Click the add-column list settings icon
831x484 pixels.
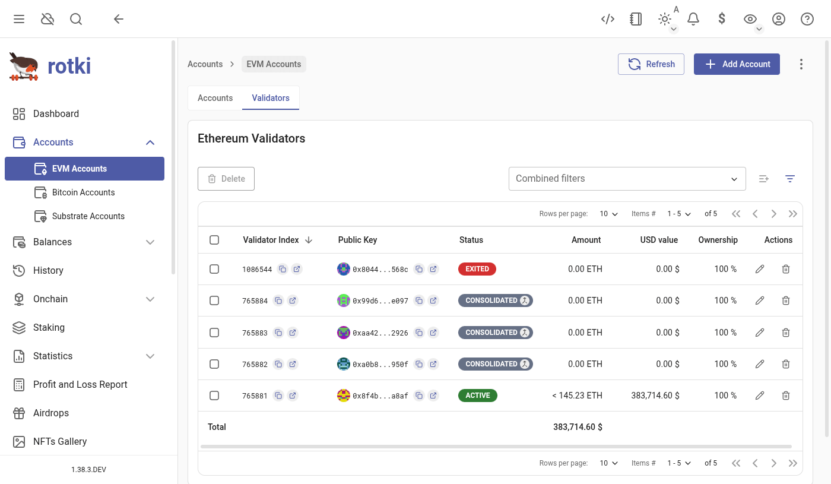(764, 179)
